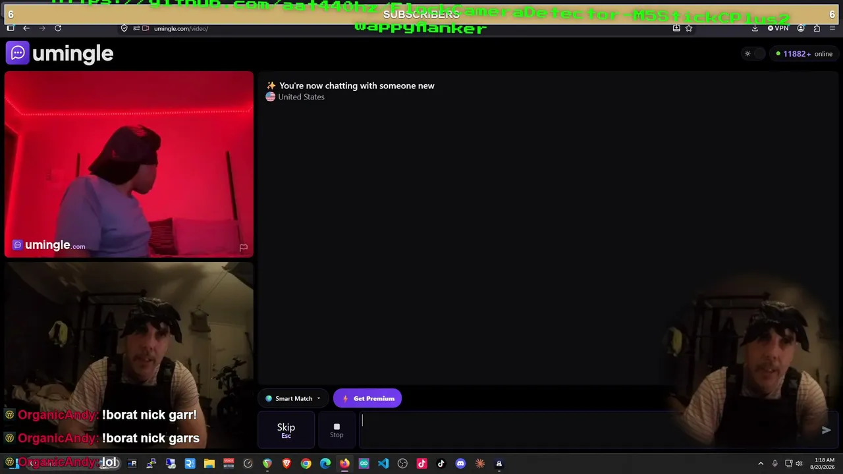Stop the current chat

pos(337,430)
